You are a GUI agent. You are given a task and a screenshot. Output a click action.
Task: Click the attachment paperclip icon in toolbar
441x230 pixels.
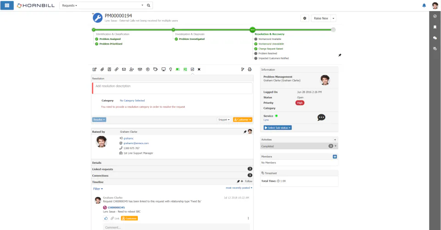pos(102,69)
